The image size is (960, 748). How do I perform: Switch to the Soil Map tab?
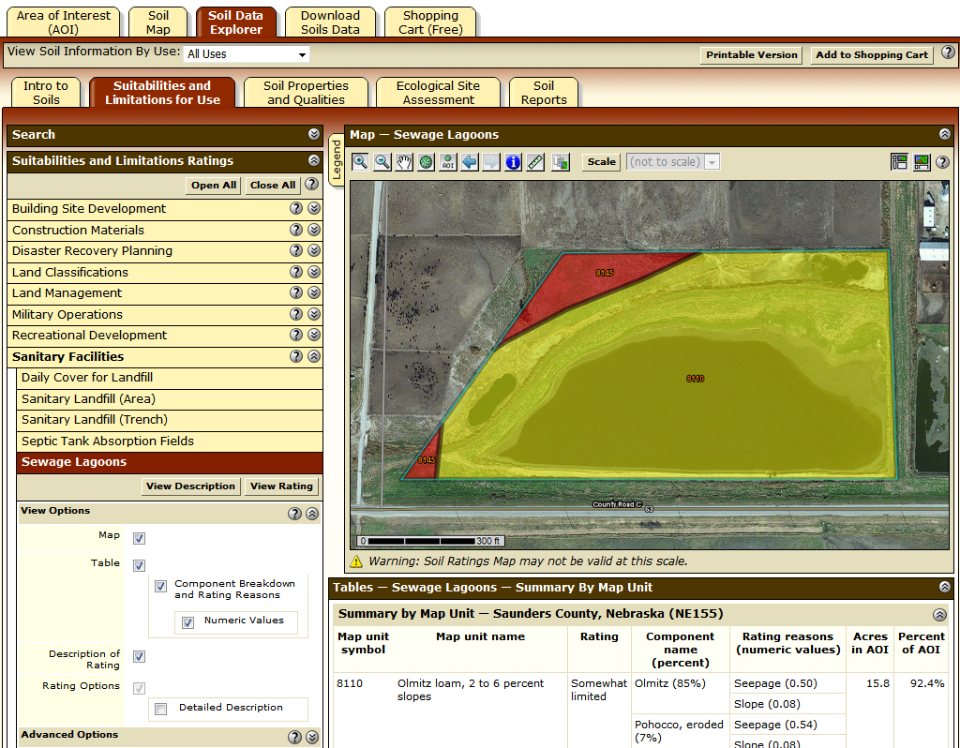coord(158,22)
